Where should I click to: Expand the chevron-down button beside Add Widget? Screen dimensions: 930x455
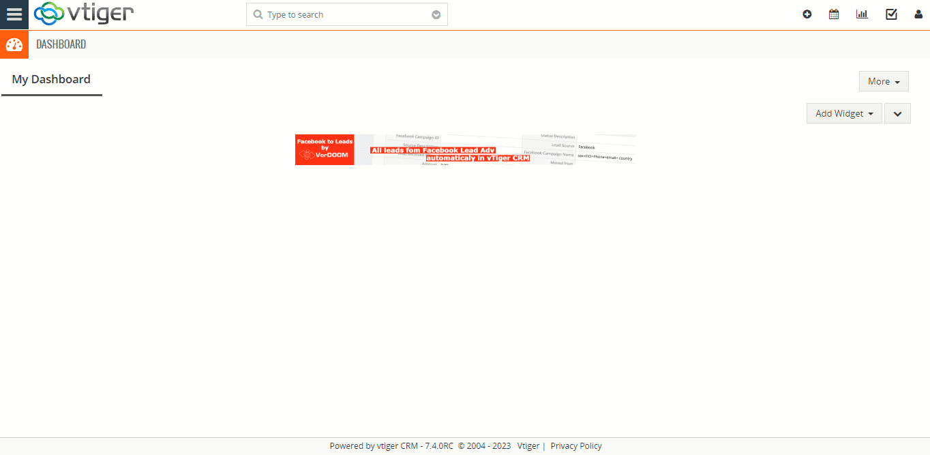[x=897, y=113]
